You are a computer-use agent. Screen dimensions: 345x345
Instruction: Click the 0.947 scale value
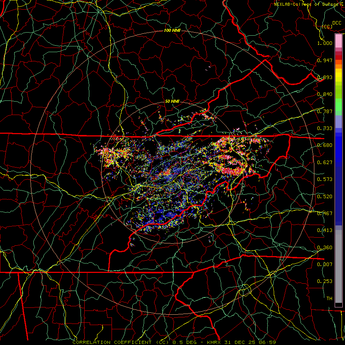coord(325,60)
